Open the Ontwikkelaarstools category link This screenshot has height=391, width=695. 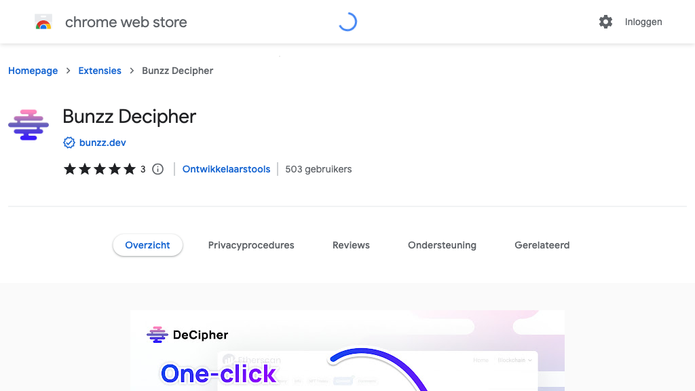pos(226,169)
